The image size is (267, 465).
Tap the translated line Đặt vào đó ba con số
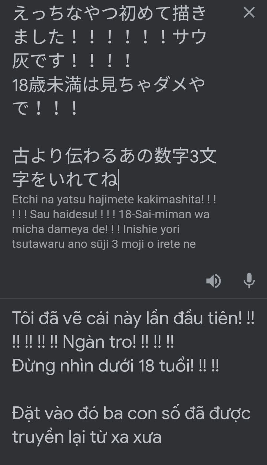click(x=131, y=413)
